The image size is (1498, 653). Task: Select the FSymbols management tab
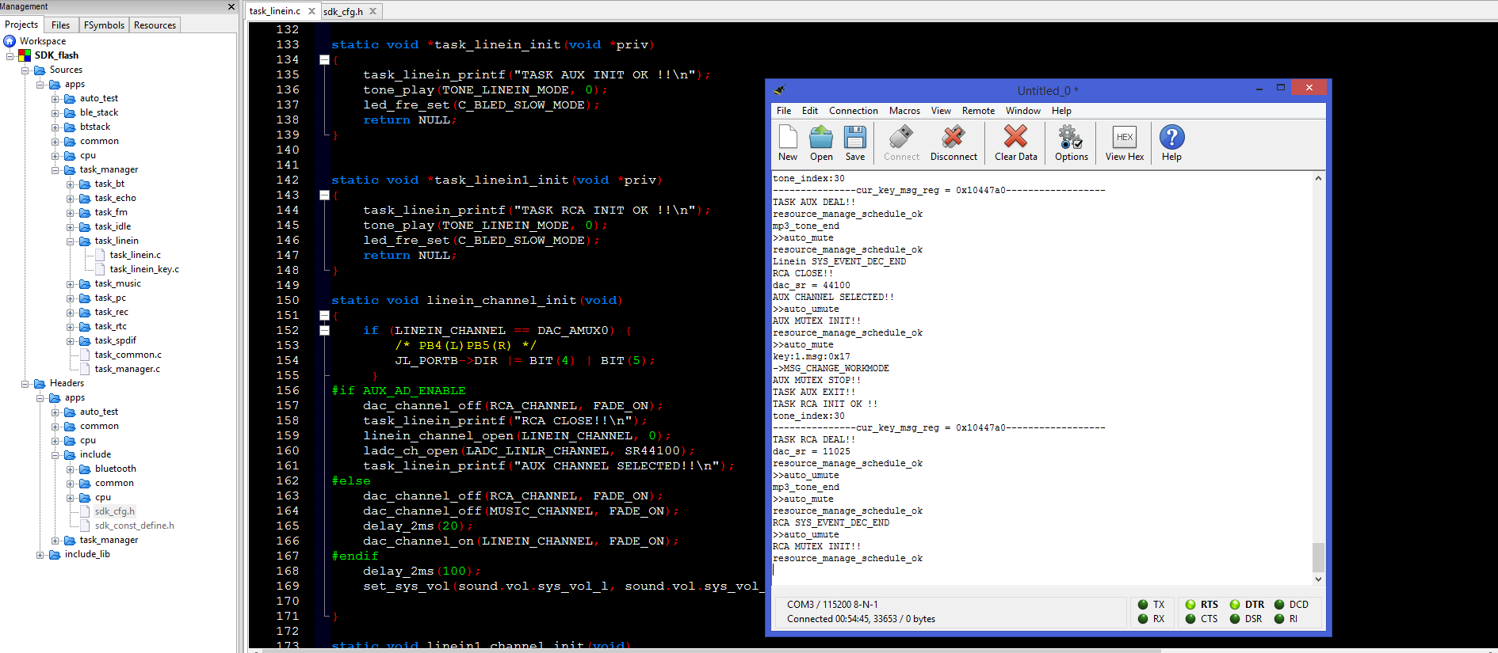[104, 25]
